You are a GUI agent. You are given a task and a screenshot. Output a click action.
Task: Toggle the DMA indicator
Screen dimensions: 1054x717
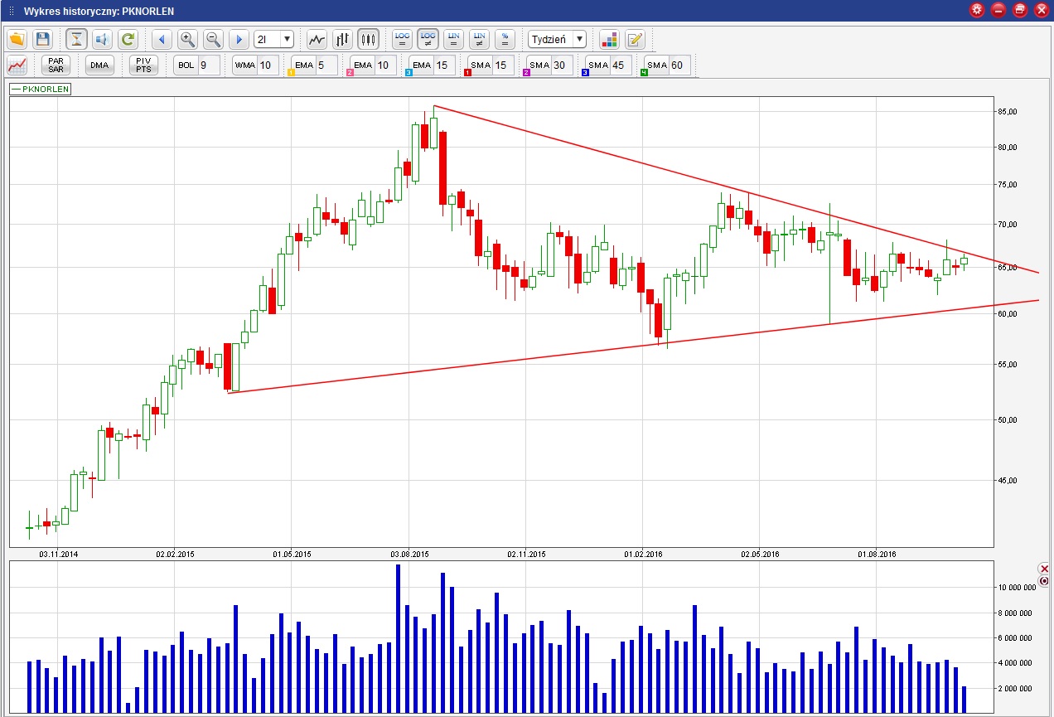pos(99,65)
